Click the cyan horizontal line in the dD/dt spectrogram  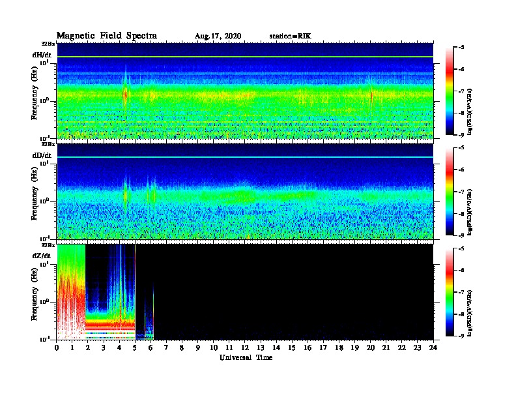[x=245, y=157]
